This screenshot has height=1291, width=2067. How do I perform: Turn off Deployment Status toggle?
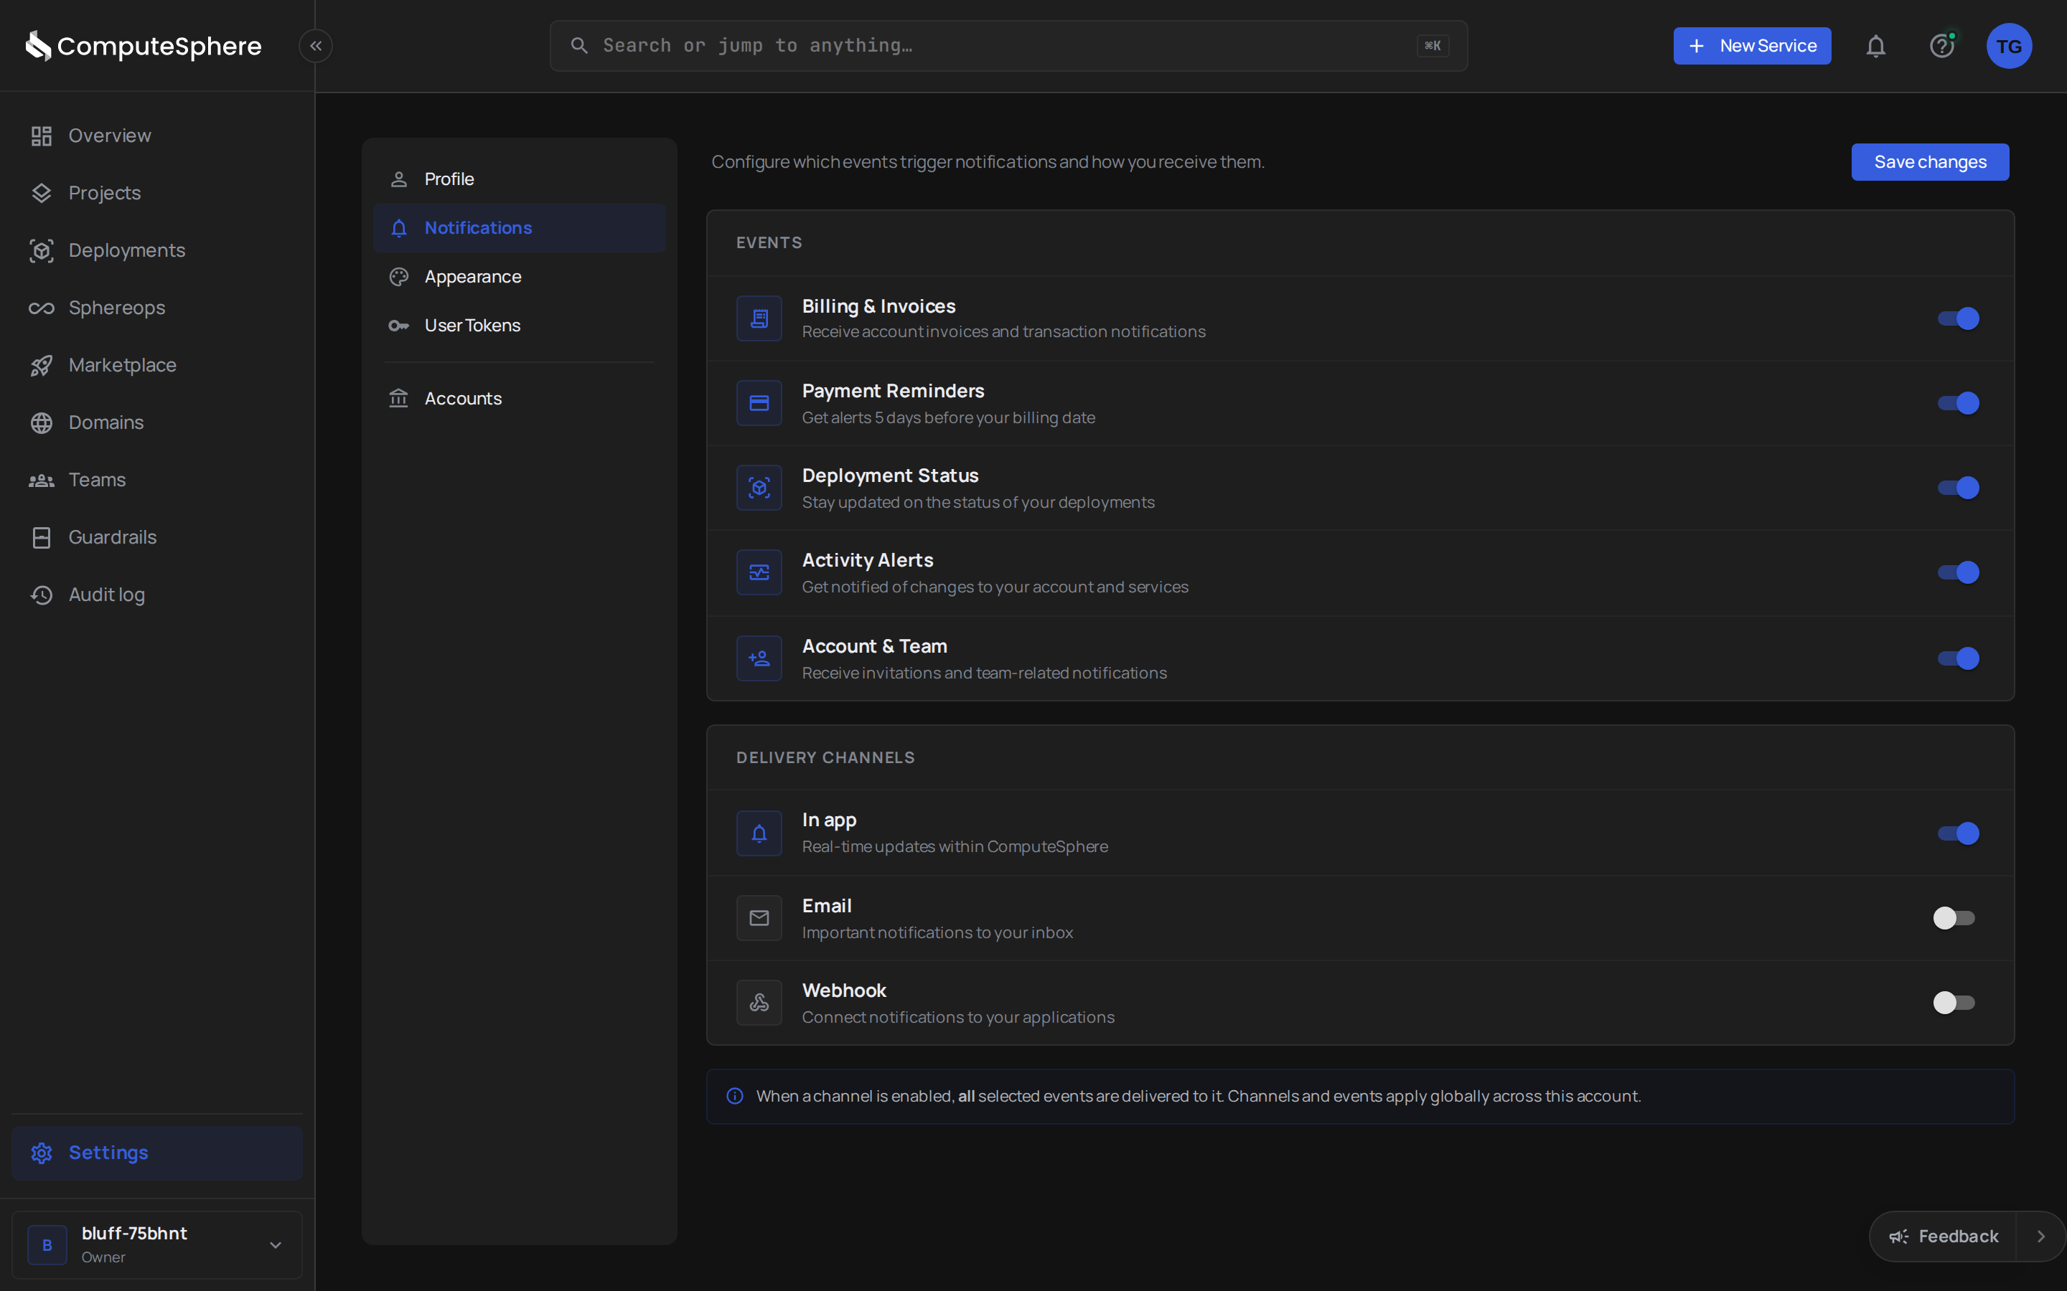point(1958,488)
